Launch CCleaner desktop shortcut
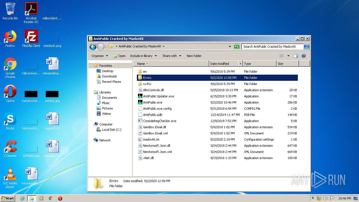Viewport: 359px width, 202px height. pyautogui.click(x=10, y=149)
